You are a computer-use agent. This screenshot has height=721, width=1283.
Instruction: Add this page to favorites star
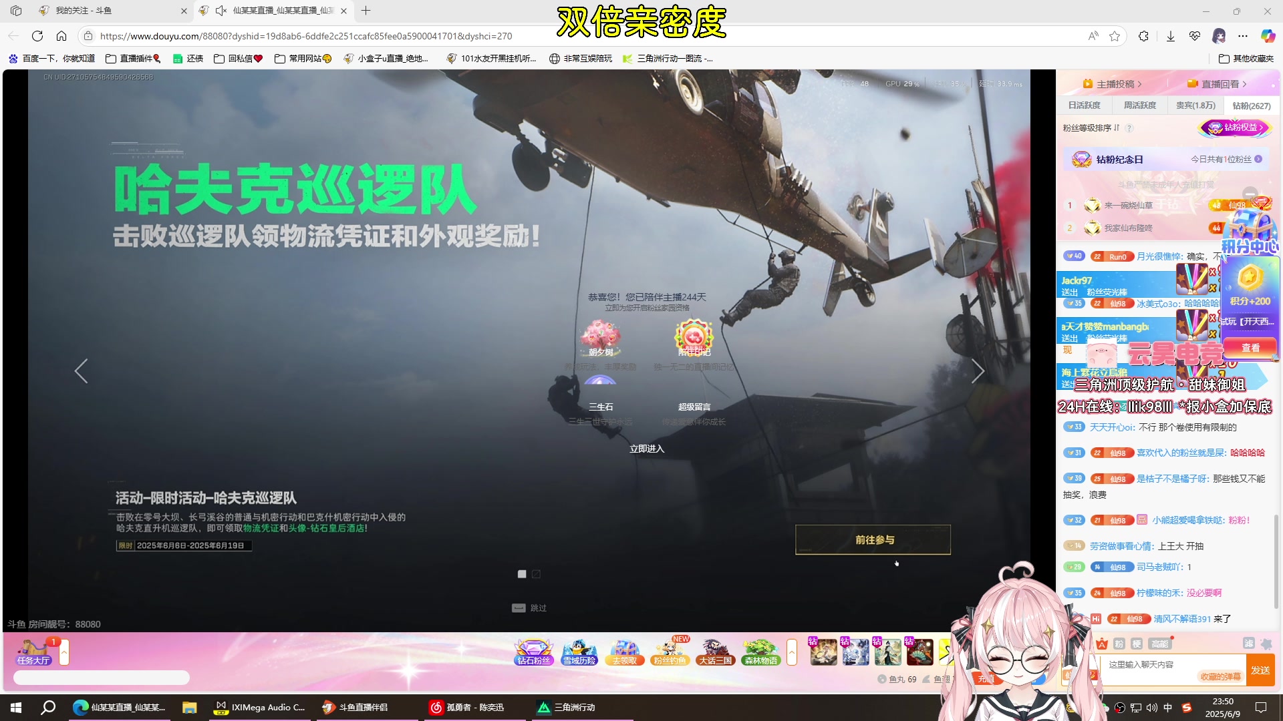1115,36
